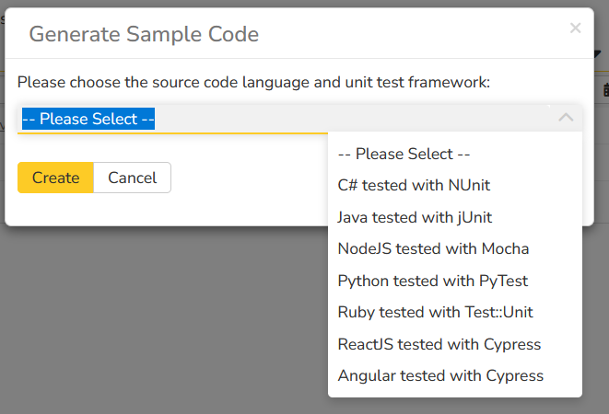Pick Ruby tested with Test::Unit
Viewport: 609px width, 414px height.
point(435,312)
